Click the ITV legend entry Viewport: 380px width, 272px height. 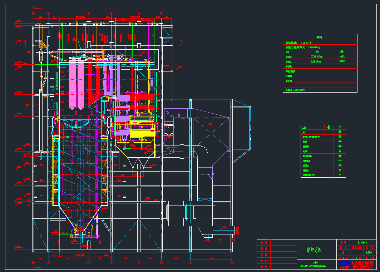tap(339, 175)
